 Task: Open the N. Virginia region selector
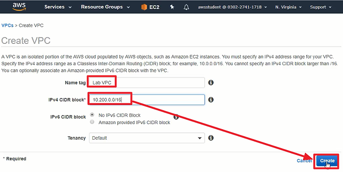(288, 7)
